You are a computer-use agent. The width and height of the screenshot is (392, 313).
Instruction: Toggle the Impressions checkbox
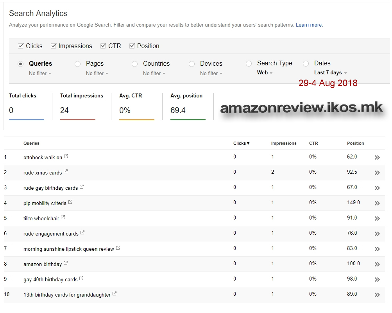(x=54, y=46)
